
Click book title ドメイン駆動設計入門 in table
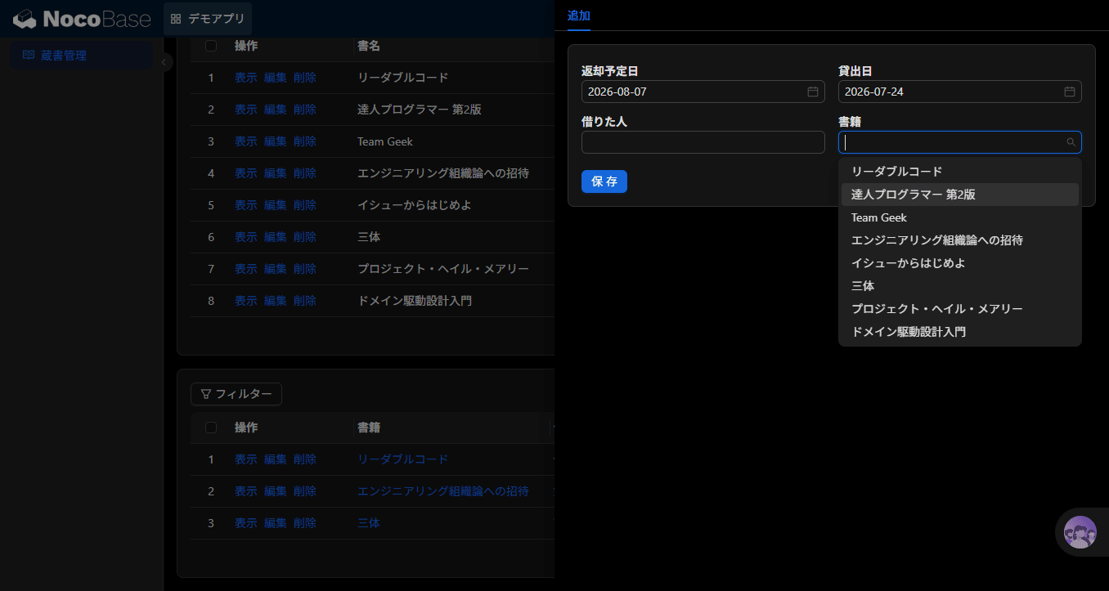coord(415,301)
